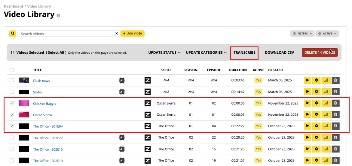View analytics for The Office - S02E15
Screen dimensions: 352x166
coord(326,149)
